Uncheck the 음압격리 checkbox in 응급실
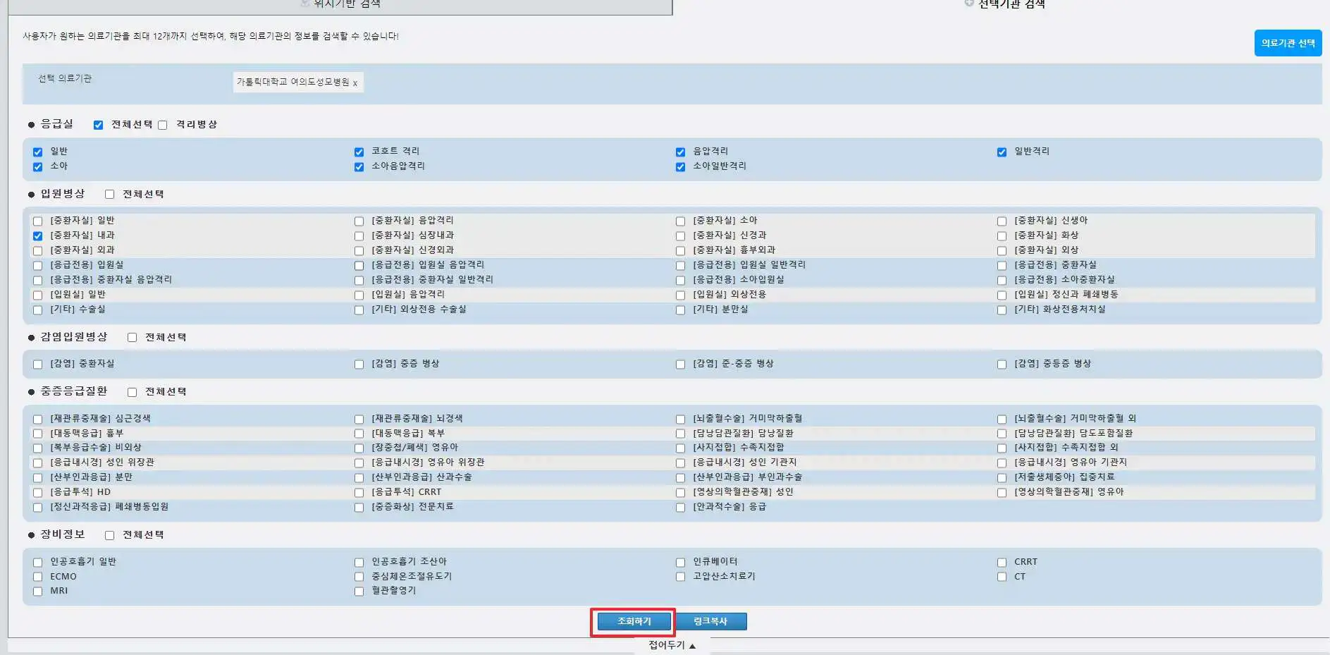 pyautogui.click(x=680, y=152)
